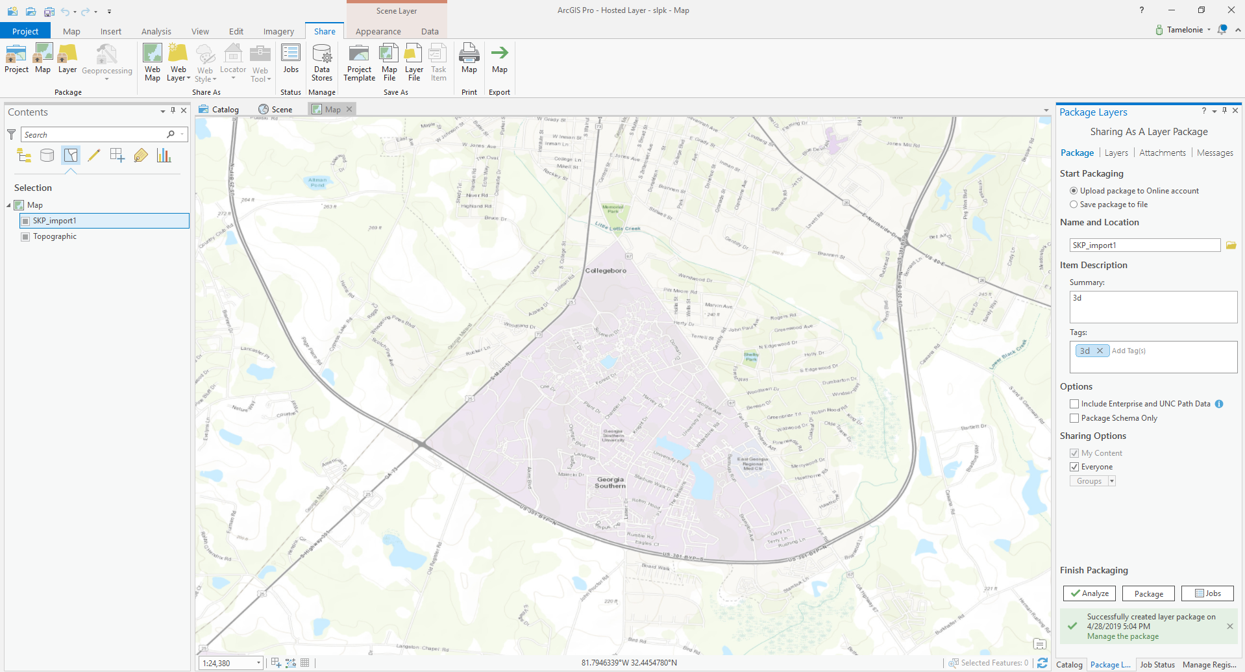This screenshot has height=672, width=1245.
Task: Click Manage the package link
Action: click(1123, 636)
